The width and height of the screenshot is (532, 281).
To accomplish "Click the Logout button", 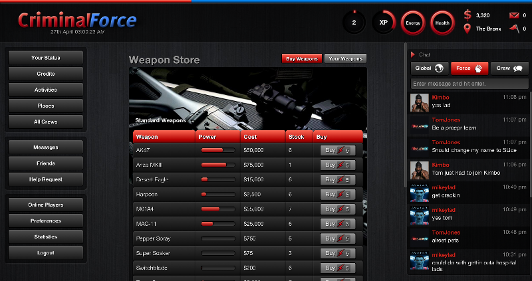I will point(46,253).
